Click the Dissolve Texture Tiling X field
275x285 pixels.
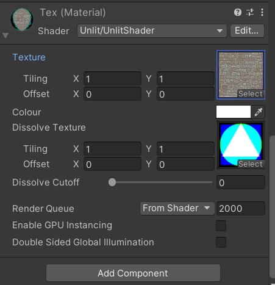click(112, 149)
